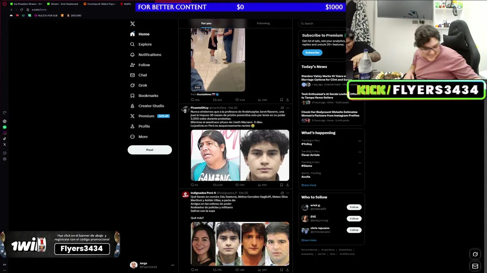The height and width of the screenshot is (273, 487).
Task: Open Chat in the sidebar
Action: (138, 75)
